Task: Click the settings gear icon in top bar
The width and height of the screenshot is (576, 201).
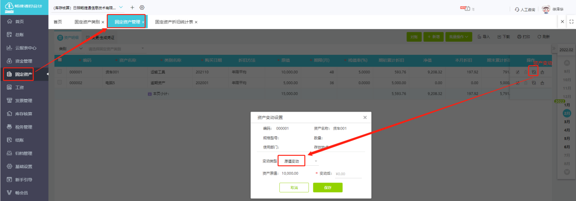Action: pyautogui.click(x=142, y=8)
